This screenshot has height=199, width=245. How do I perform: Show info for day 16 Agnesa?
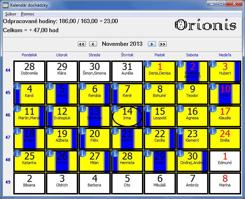click(180, 109)
